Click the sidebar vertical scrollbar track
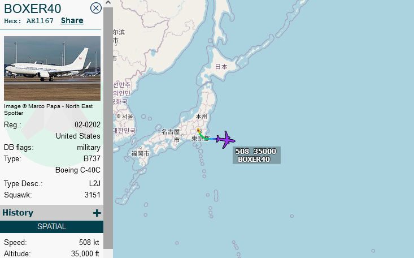 pyautogui.click(x=108, y=128)
